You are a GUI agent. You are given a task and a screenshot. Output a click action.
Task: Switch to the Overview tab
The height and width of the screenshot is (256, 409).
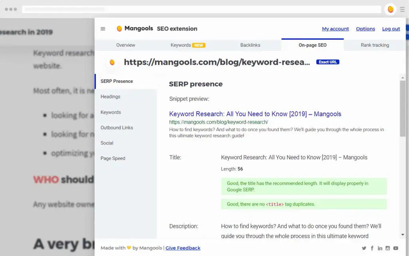pyautogui.click(x=125, y=45)
